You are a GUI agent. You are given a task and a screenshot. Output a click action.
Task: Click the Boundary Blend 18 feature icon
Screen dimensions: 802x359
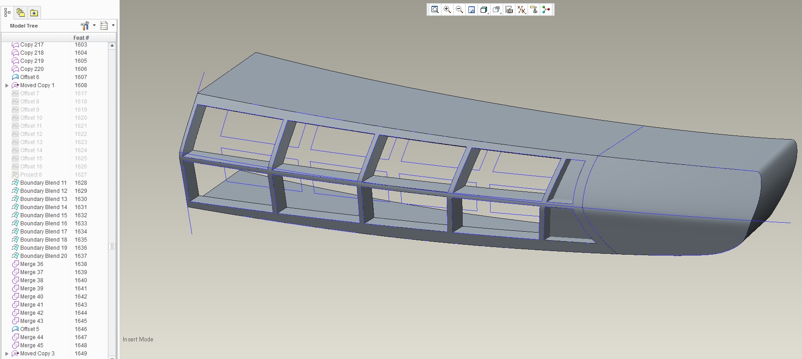15,240
